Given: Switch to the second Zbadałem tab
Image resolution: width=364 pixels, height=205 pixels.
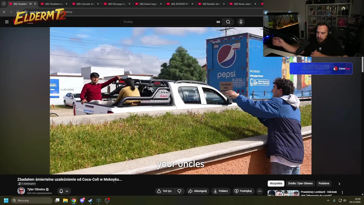Looking at the screenshot, I should tap(53, 4).
